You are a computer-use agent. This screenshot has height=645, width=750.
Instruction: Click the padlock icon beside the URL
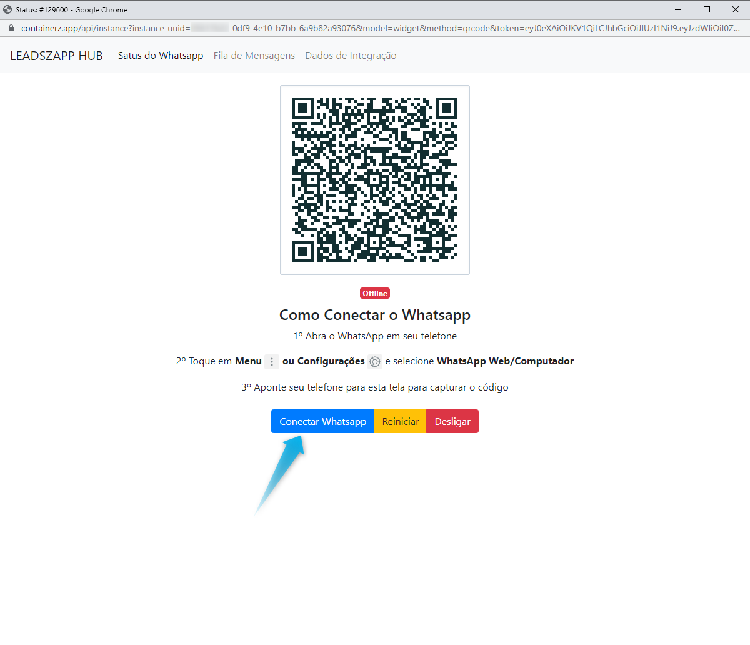tap(11, 28)
